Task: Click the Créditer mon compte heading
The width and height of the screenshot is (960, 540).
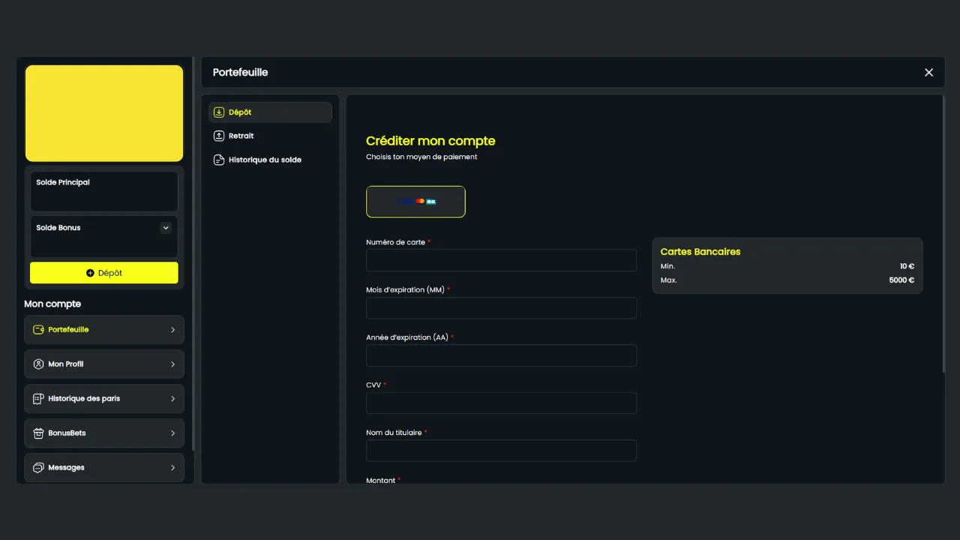Action: click(430, 141)
